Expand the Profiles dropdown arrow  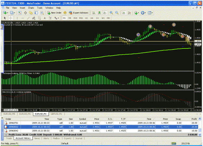14,13
